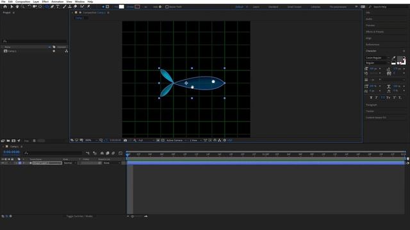Switch to the Learn workspace
410x230 pixels.
(x=256, y=7)
